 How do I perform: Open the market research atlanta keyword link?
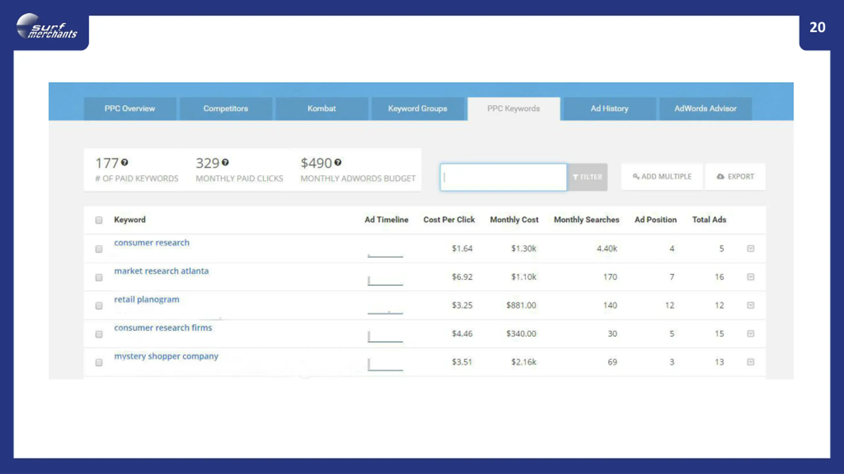161,271
